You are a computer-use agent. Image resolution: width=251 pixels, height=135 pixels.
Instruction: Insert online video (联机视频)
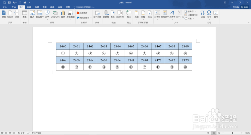[x=97, y=14]
